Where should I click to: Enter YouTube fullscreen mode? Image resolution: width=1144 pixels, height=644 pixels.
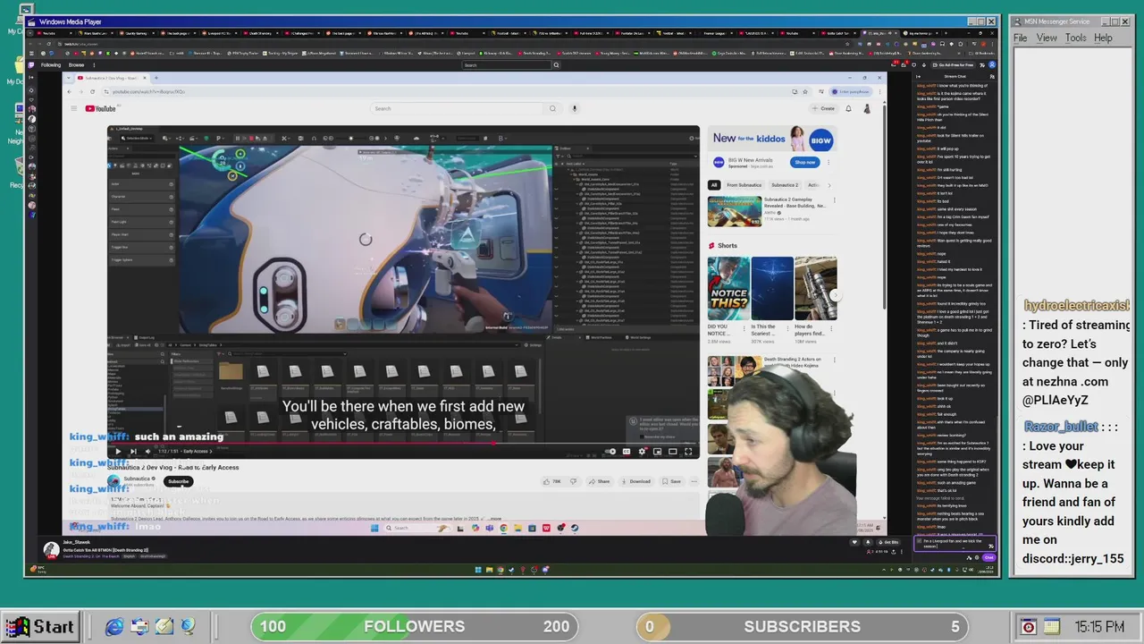click(688, 452)
